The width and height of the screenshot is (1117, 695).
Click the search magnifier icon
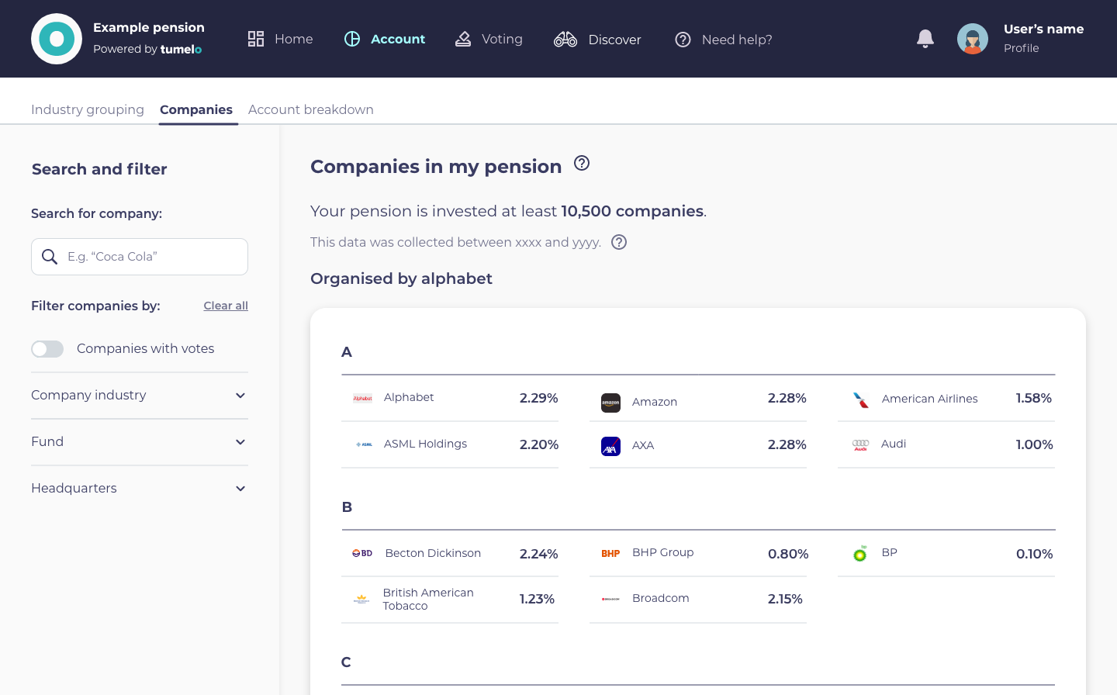tap(50, 257)
